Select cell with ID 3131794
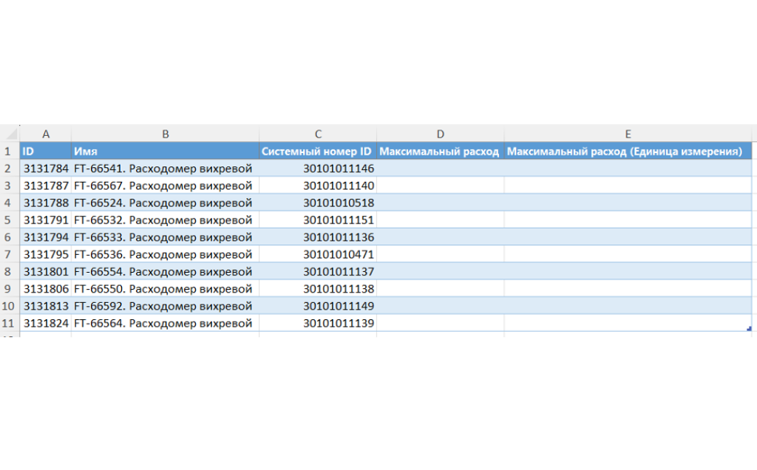Image resolution: width=757 pixels, height=470 pixels. coord(45,237)
